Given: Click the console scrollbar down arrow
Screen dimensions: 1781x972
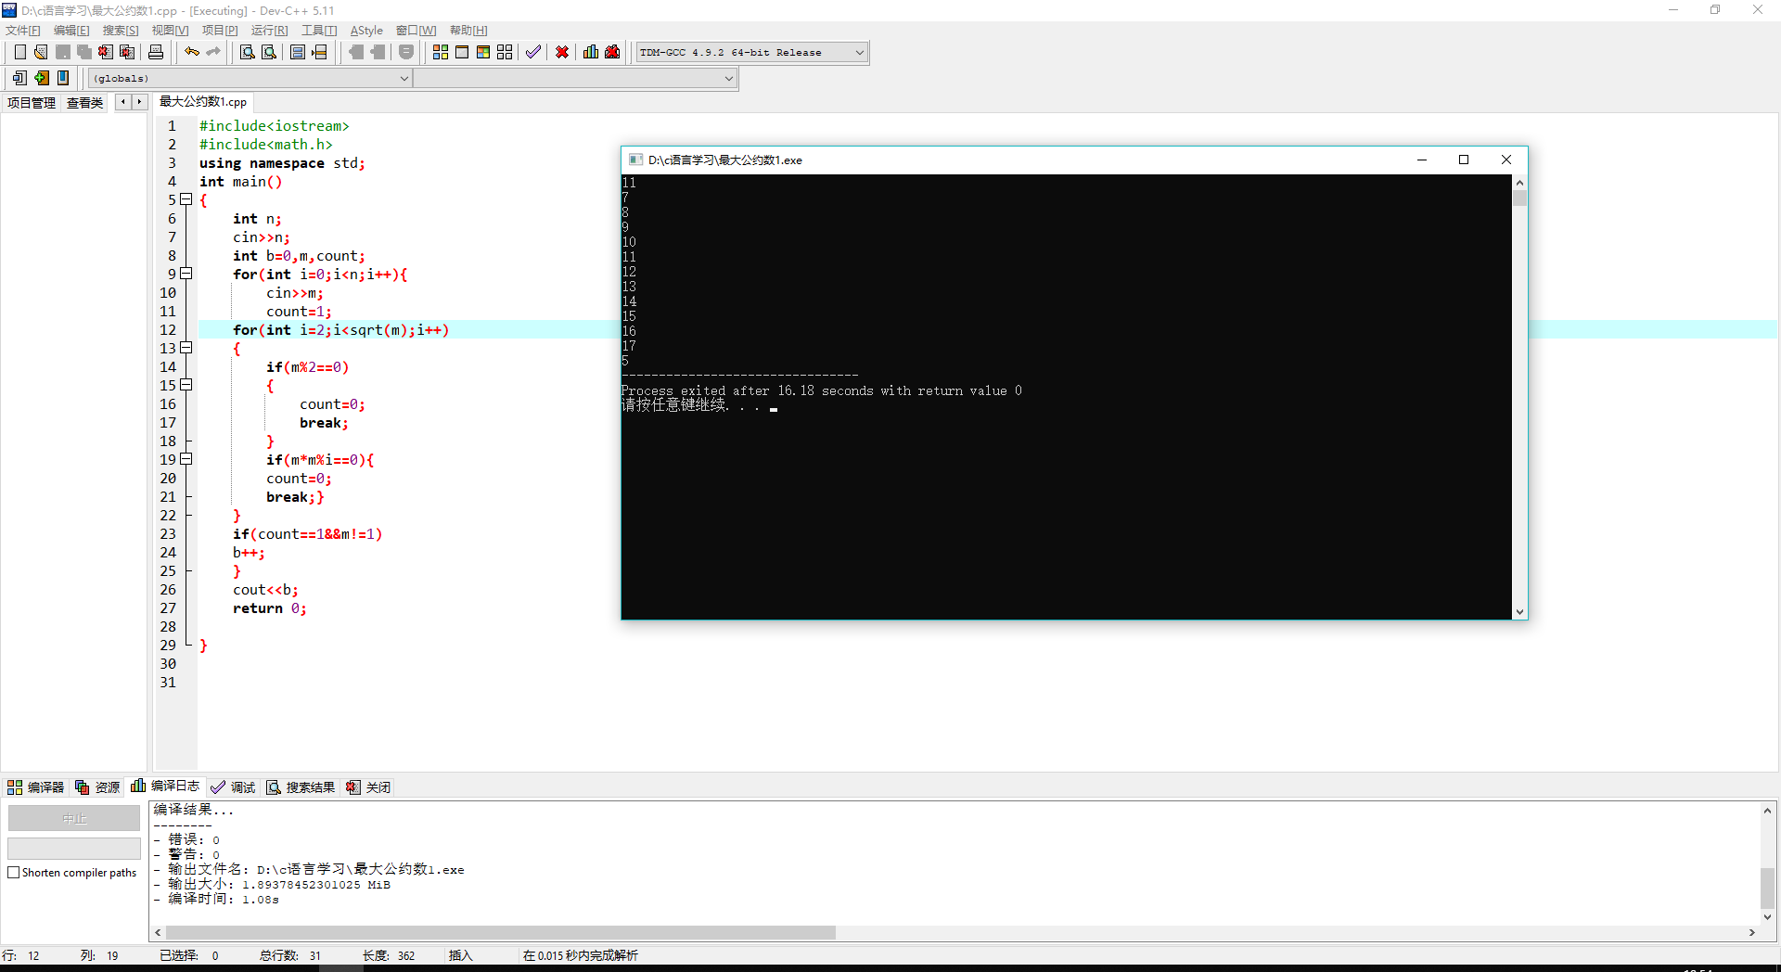Looking at the screenshot, I should coord(1519,611).
